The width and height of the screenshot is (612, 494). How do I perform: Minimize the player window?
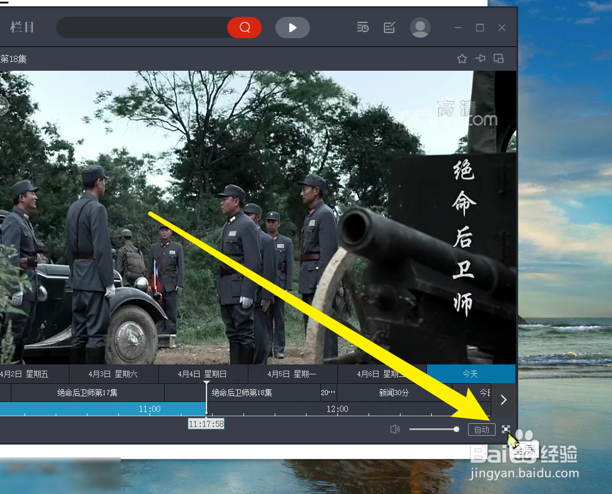(458, 28)
